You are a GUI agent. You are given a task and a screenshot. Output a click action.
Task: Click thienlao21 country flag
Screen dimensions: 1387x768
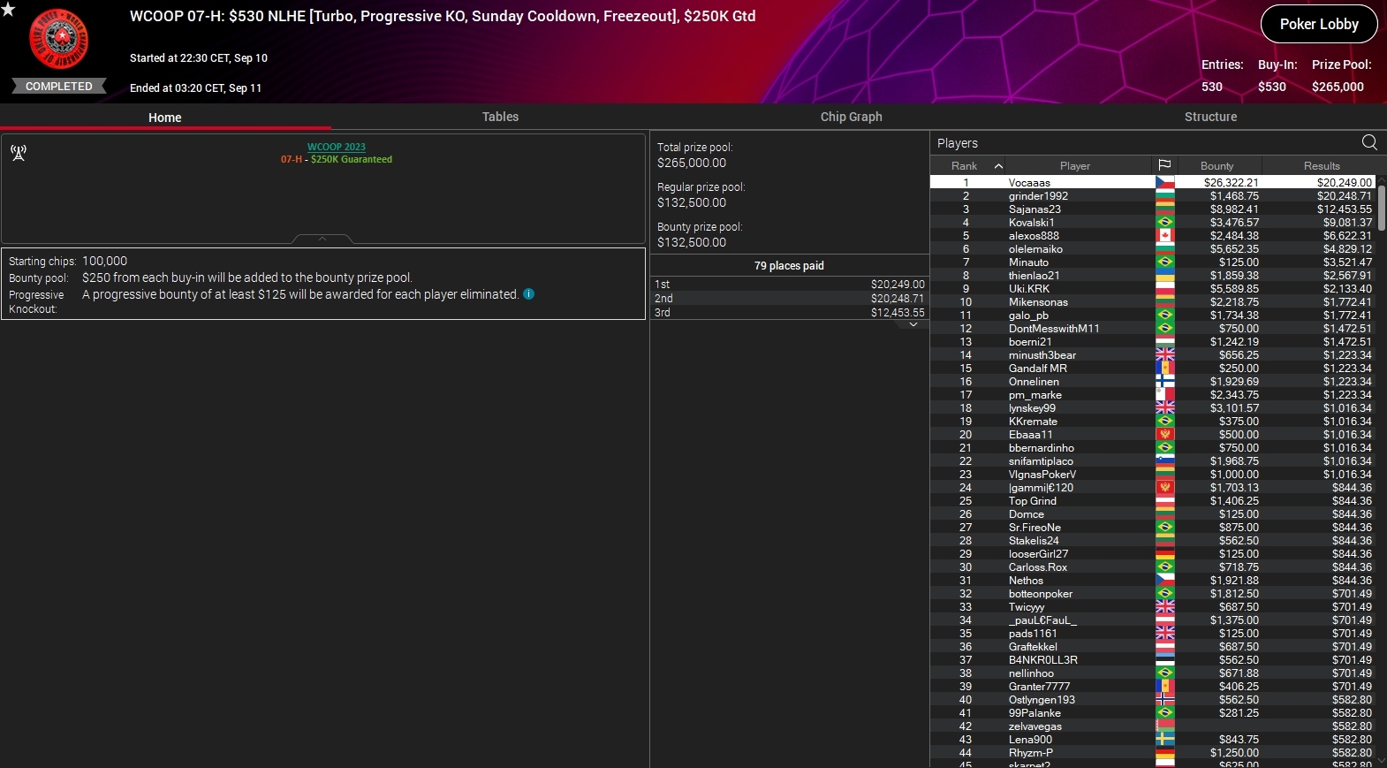point(1165,275)
